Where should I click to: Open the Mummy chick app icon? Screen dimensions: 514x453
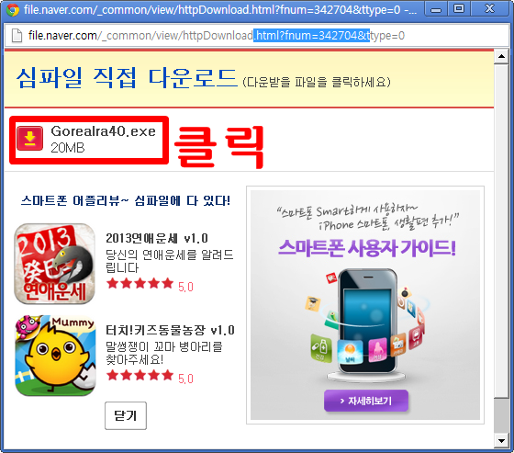tap(55, 356)
